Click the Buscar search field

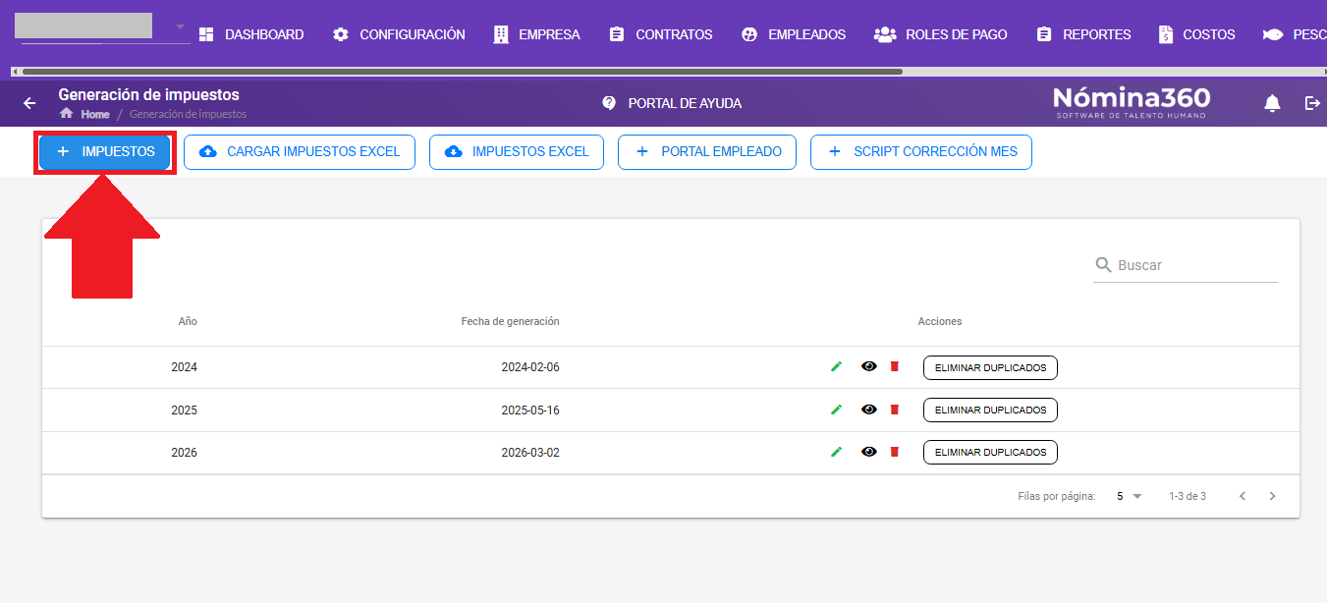click(x=1186, y=265)
